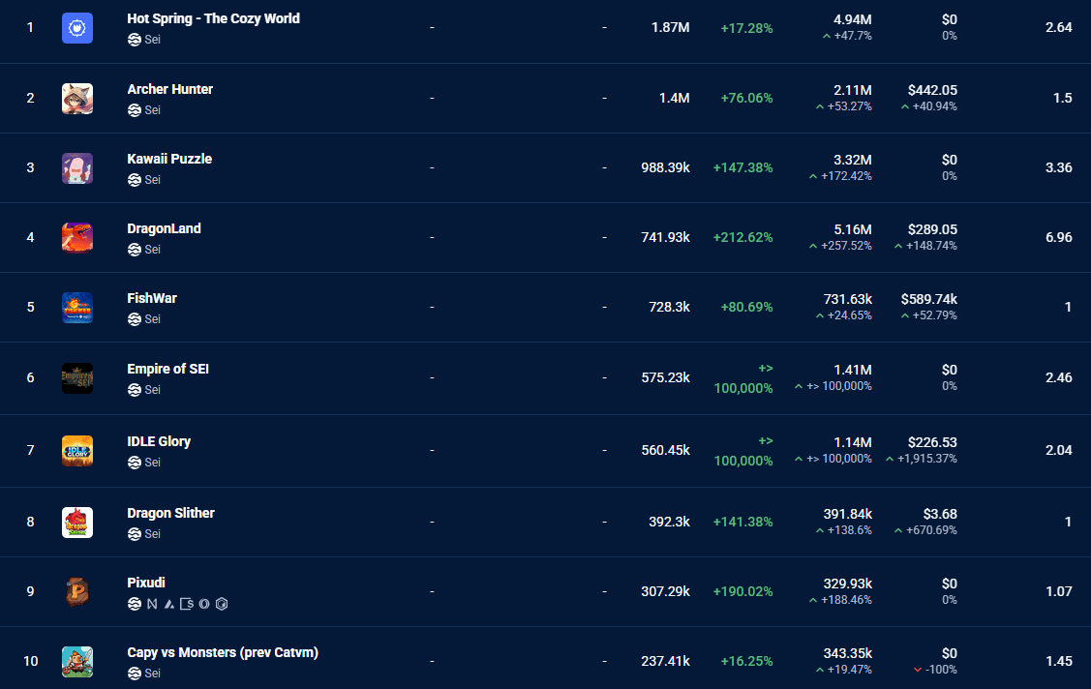The width and height of the screenshot is (1091, 689).
Task: Open the DragonLand game icon
Action: tap(77, 237)
